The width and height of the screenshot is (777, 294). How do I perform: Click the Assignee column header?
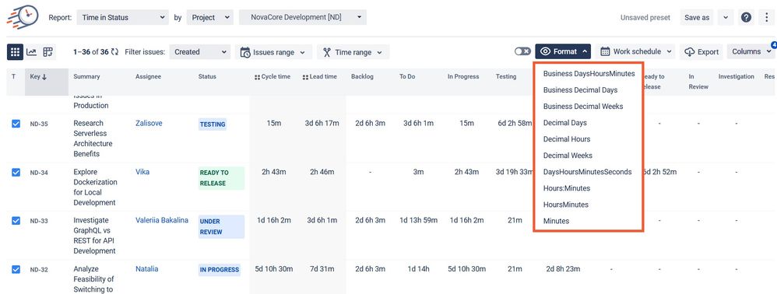click(x=148, y=77)
